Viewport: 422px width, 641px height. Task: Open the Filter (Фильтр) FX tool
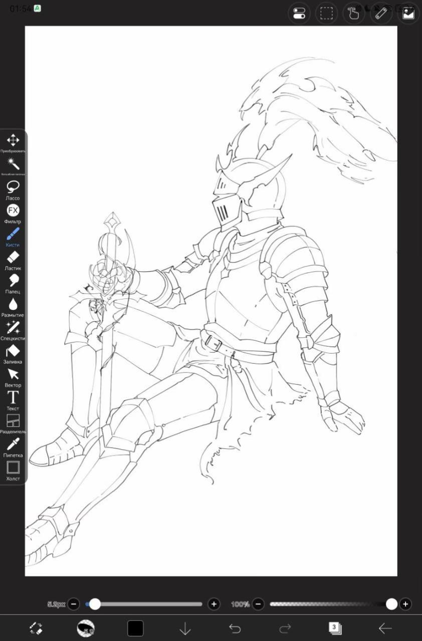13,213
